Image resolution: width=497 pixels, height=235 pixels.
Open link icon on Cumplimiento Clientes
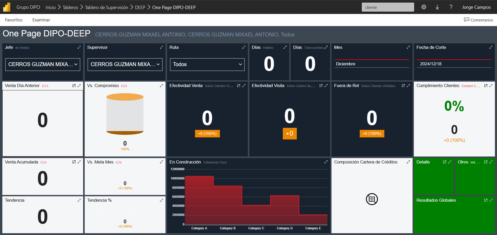(x=486, y=85)
